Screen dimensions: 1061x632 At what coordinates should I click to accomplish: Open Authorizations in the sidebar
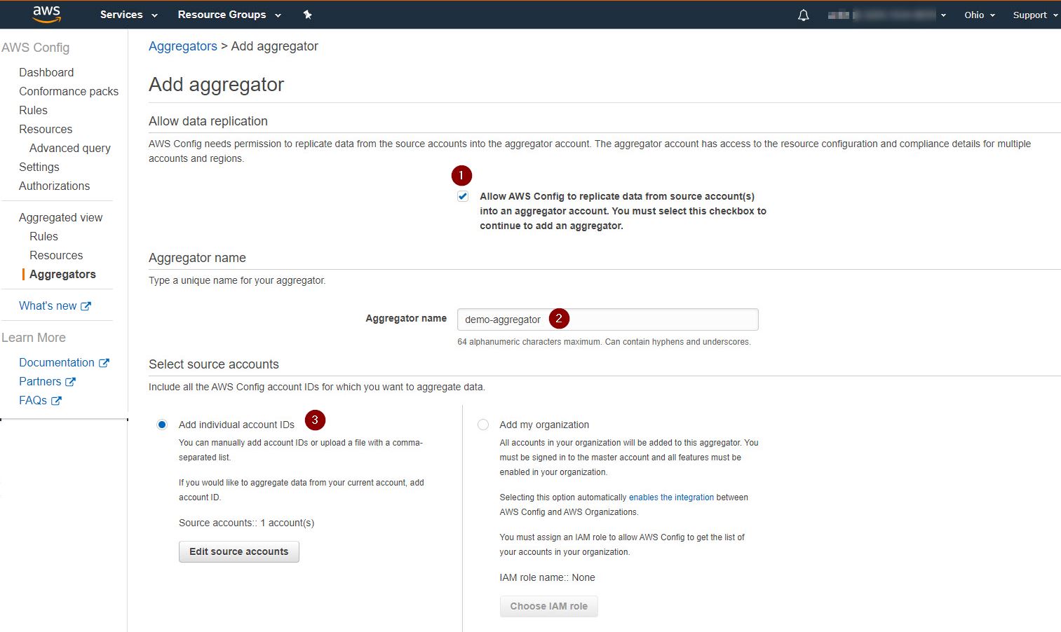pyautogui.click(x=55, y=186)
